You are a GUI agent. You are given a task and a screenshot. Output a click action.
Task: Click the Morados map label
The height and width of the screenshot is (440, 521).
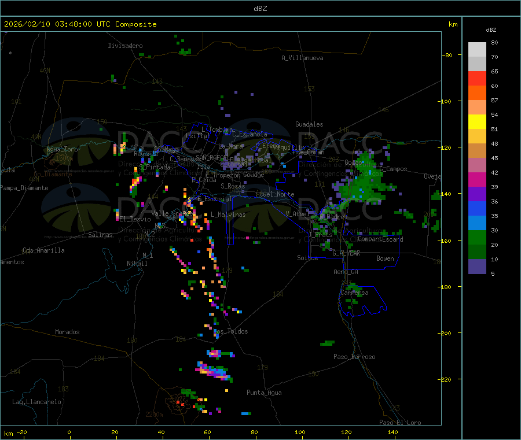(x=68, y=332)
